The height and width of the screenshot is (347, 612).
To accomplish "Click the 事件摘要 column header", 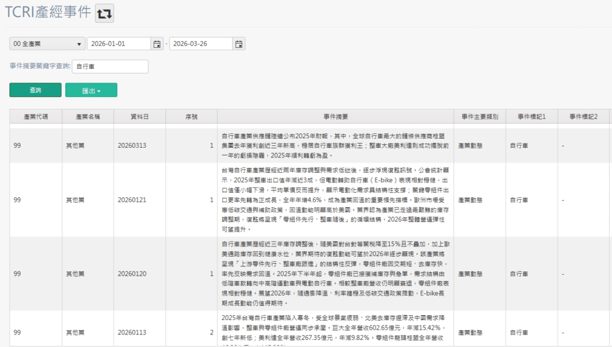I will (x=337, y=117).
